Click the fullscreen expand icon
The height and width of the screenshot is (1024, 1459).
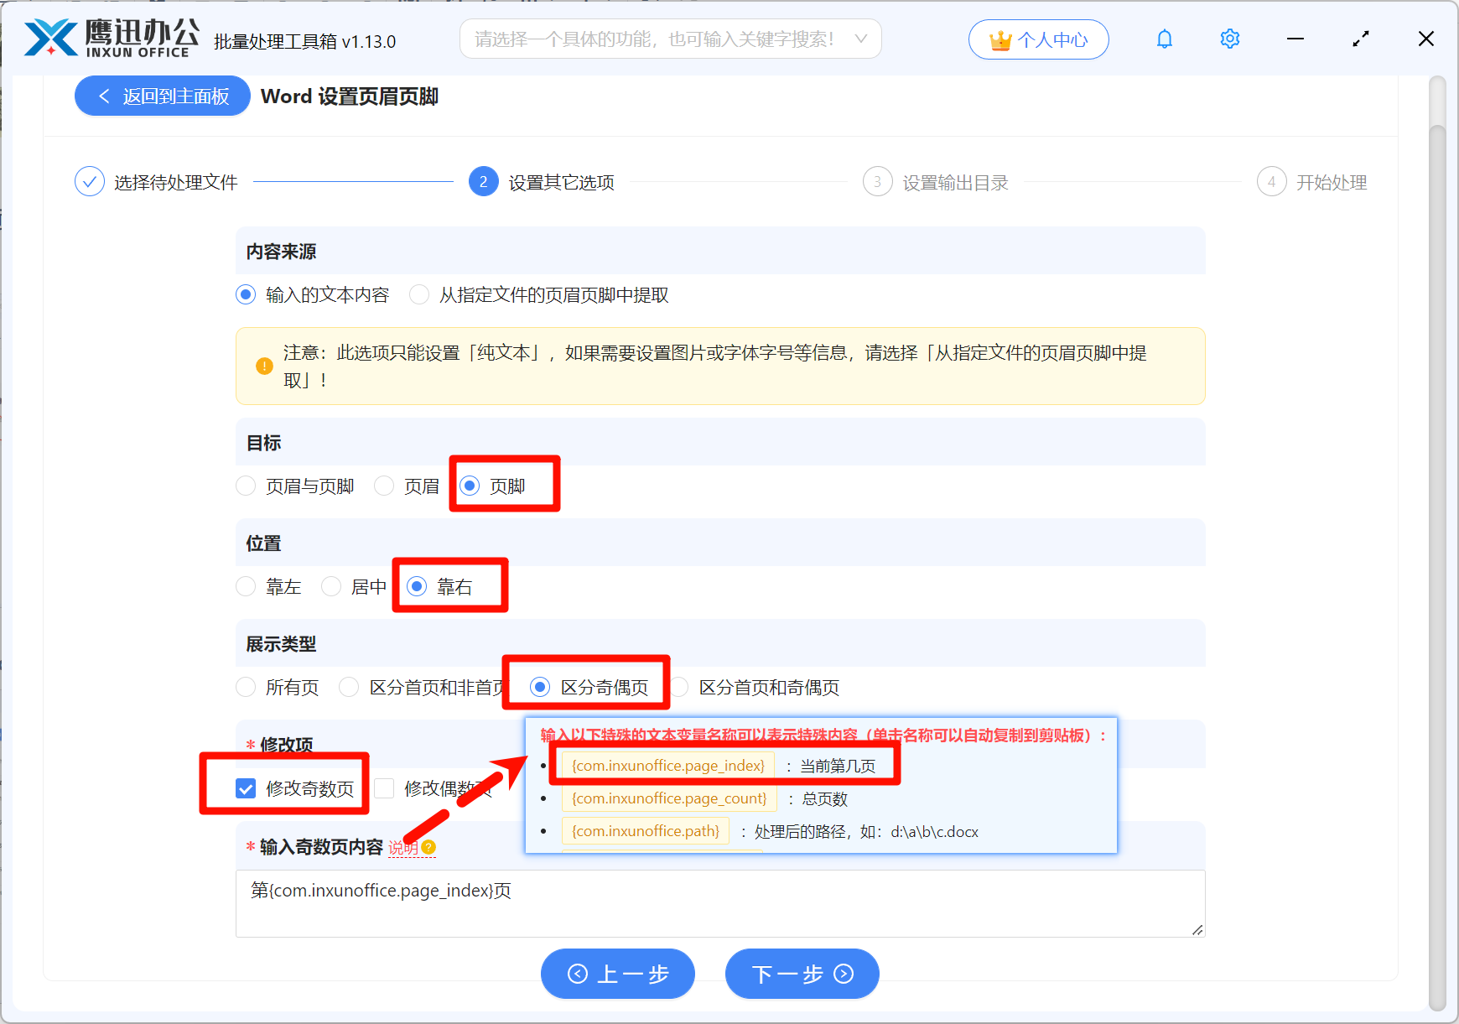[1360, 39]
